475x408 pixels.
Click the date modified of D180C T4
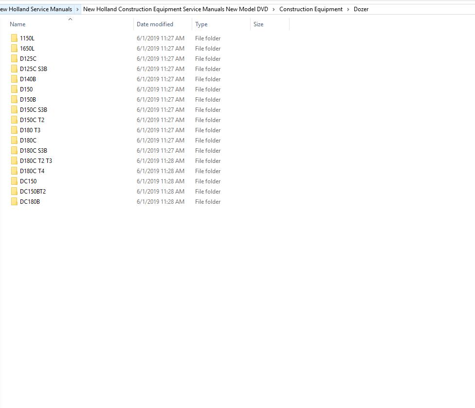tap(161, 171)
